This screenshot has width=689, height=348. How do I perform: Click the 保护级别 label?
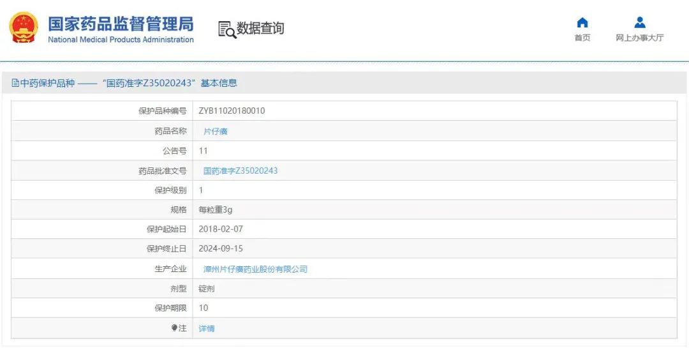(170, 190)
